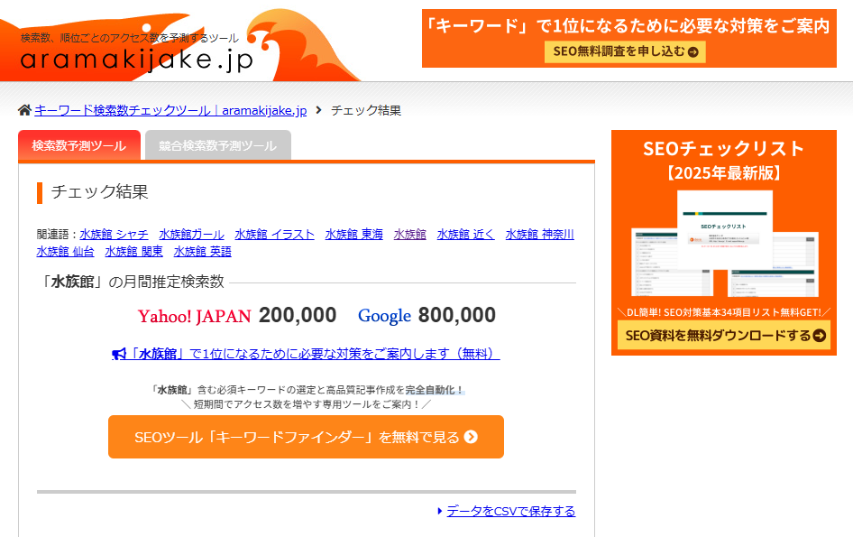
Task: Open the SEOツール キーワードファインダー button
Action: pos(306,437)
